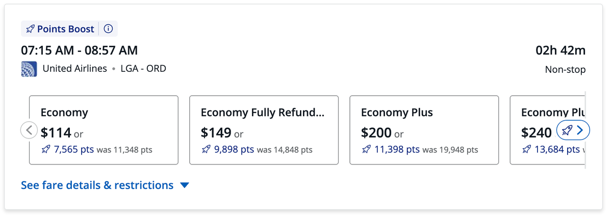Click the Points Boost label
This screenshot has width=612, height=221.
click(x=66, y=29)
